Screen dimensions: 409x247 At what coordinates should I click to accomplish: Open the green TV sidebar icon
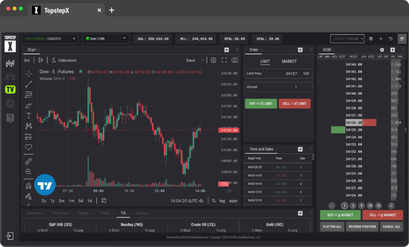click(10, 90)
